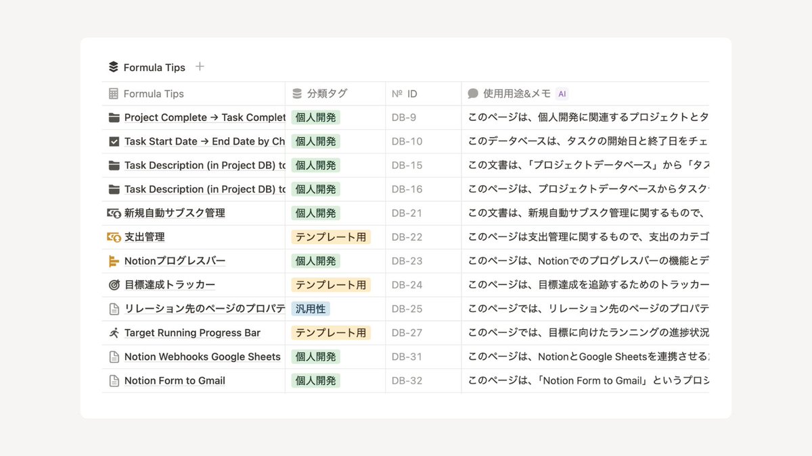The width and height of the screenshot is (812, 456).
Task: Click the page icon beside Notion Webhooks Google Sheets
Action: tap(114, 357)
